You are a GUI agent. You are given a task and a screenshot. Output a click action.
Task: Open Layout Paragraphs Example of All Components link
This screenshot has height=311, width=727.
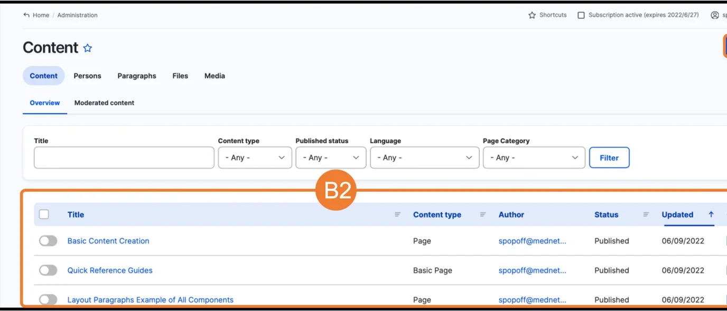coord(151,300)
